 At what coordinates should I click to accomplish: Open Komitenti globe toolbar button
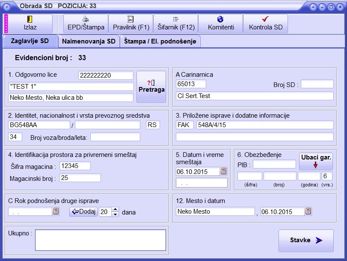[221, 23]
